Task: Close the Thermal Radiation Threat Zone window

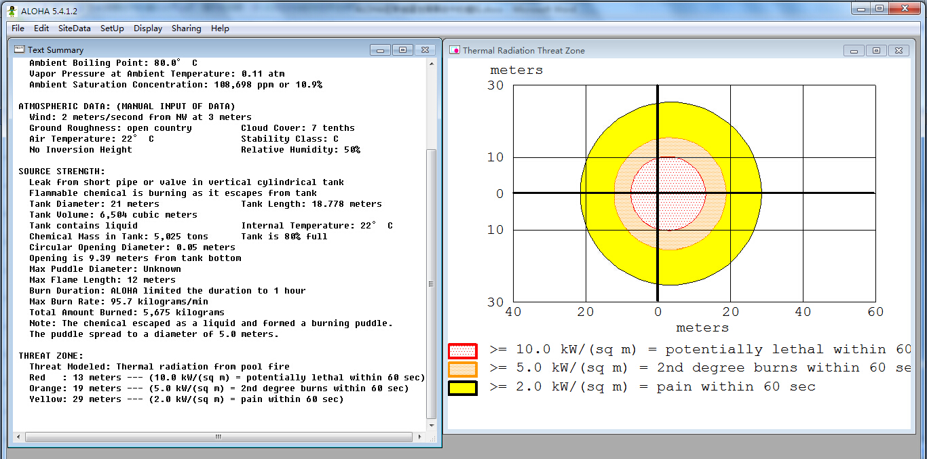Action: coord(898,51)
